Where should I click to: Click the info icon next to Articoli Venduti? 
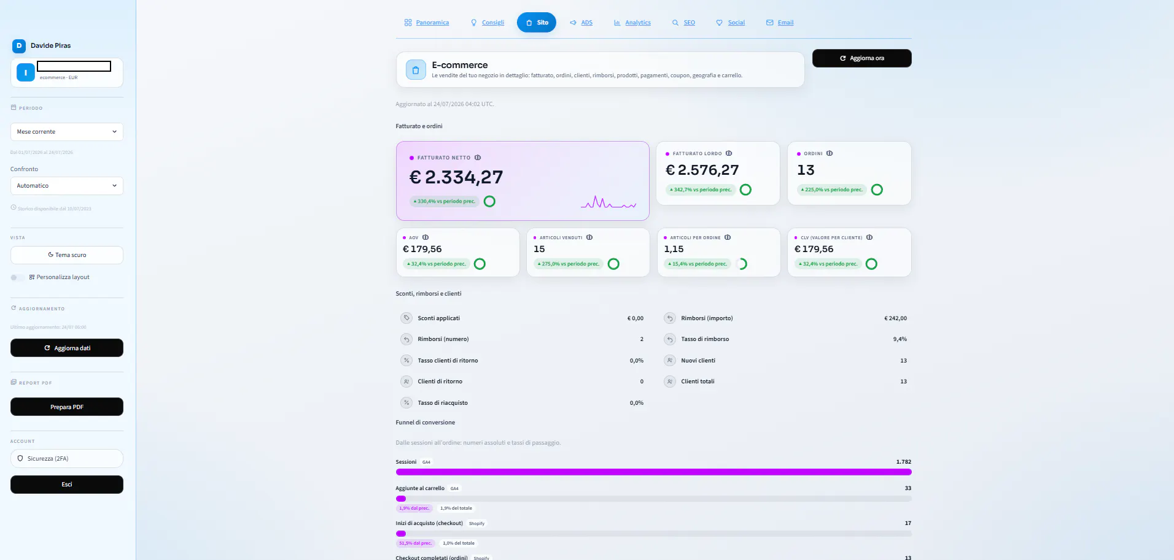point(589,237)
